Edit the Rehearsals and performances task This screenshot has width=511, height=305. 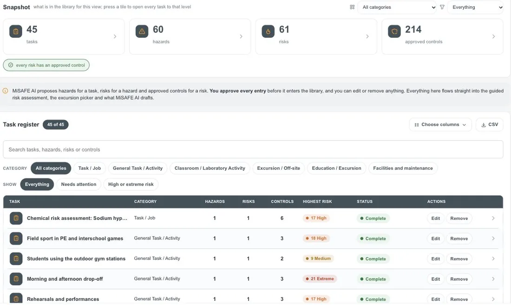435,299
